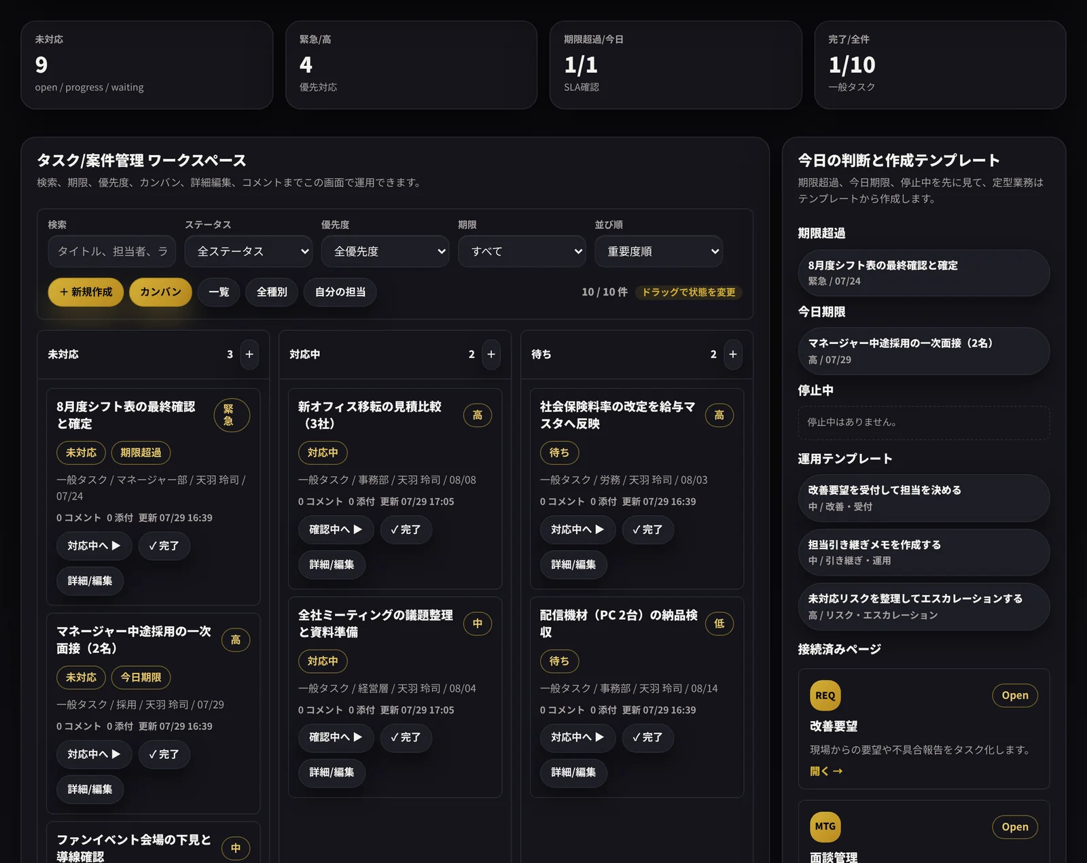The width and height of the screenshot is (1087, 863).
Task: Open the 並び順 sort dropdown
Action: tap(658, 251)
